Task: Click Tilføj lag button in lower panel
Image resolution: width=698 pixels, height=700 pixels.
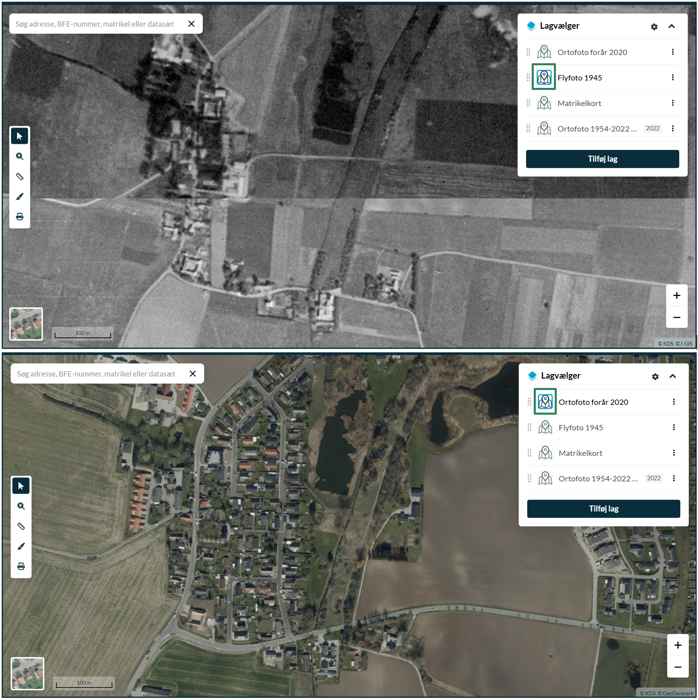Action: 604,509
